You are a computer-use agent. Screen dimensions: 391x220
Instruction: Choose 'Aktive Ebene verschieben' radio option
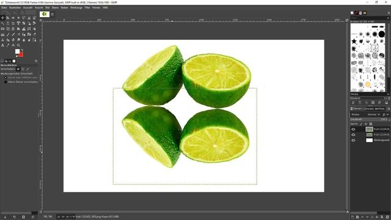pyautogui.click(x=5, y=82)
